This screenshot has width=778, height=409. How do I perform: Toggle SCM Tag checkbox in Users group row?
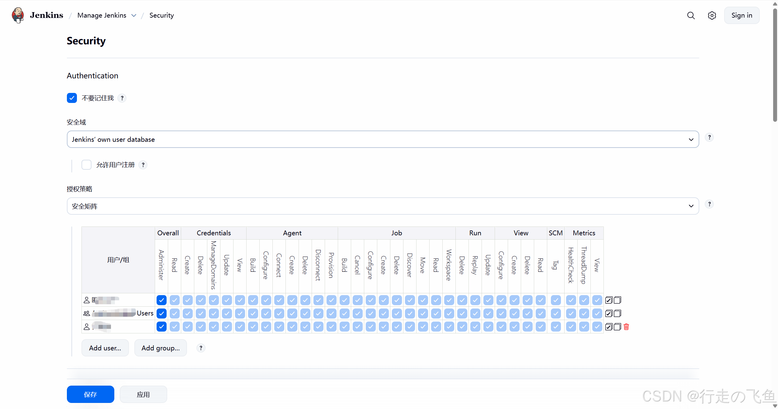pyautogui.click(x=555, y=313)
